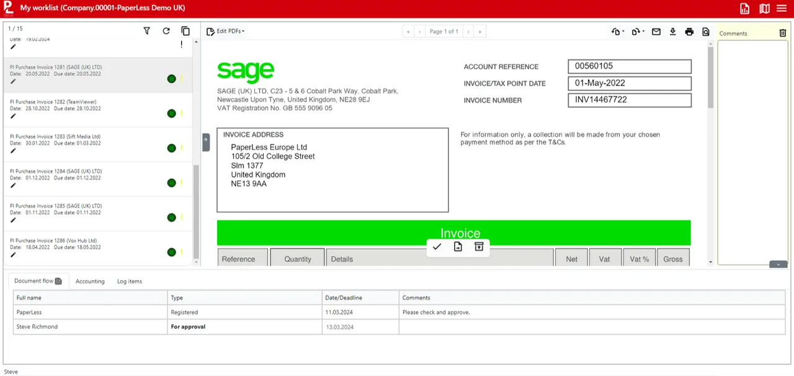Go to next PDF page
The image size is (794, 376).
(468, 32)
